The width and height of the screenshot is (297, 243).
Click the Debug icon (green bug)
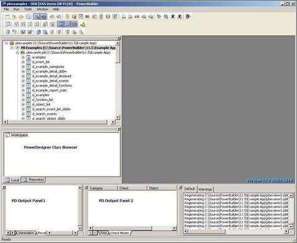pyautogui.click(x=159, y=17)
